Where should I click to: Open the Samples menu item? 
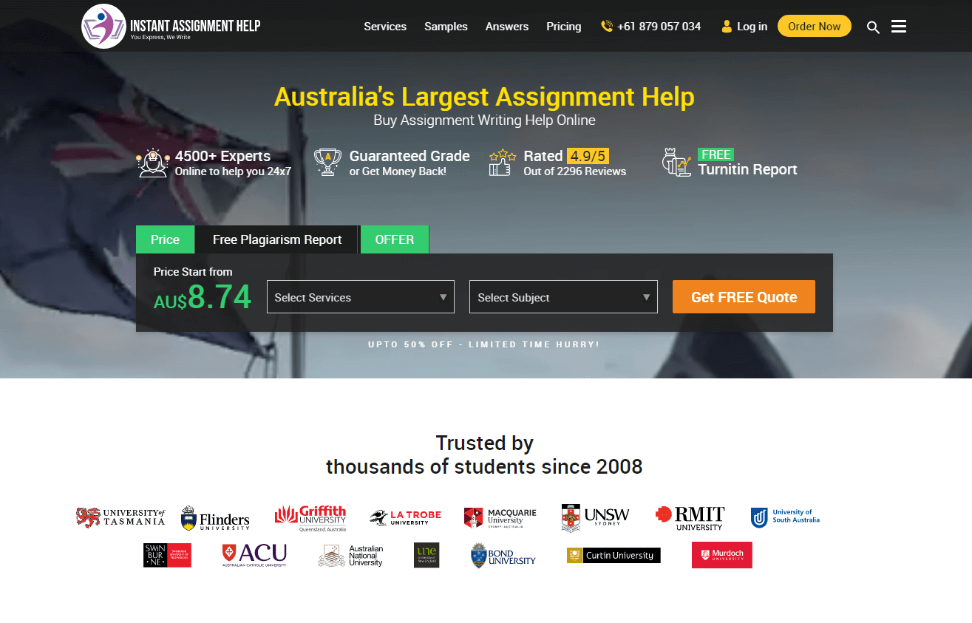(446, 27)
